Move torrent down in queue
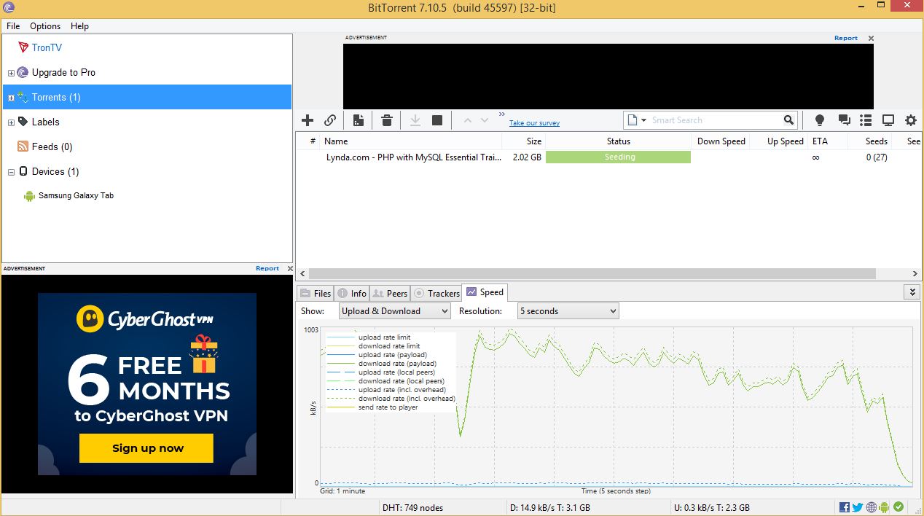Screen dimensions: 924x516 pos(485,120)
